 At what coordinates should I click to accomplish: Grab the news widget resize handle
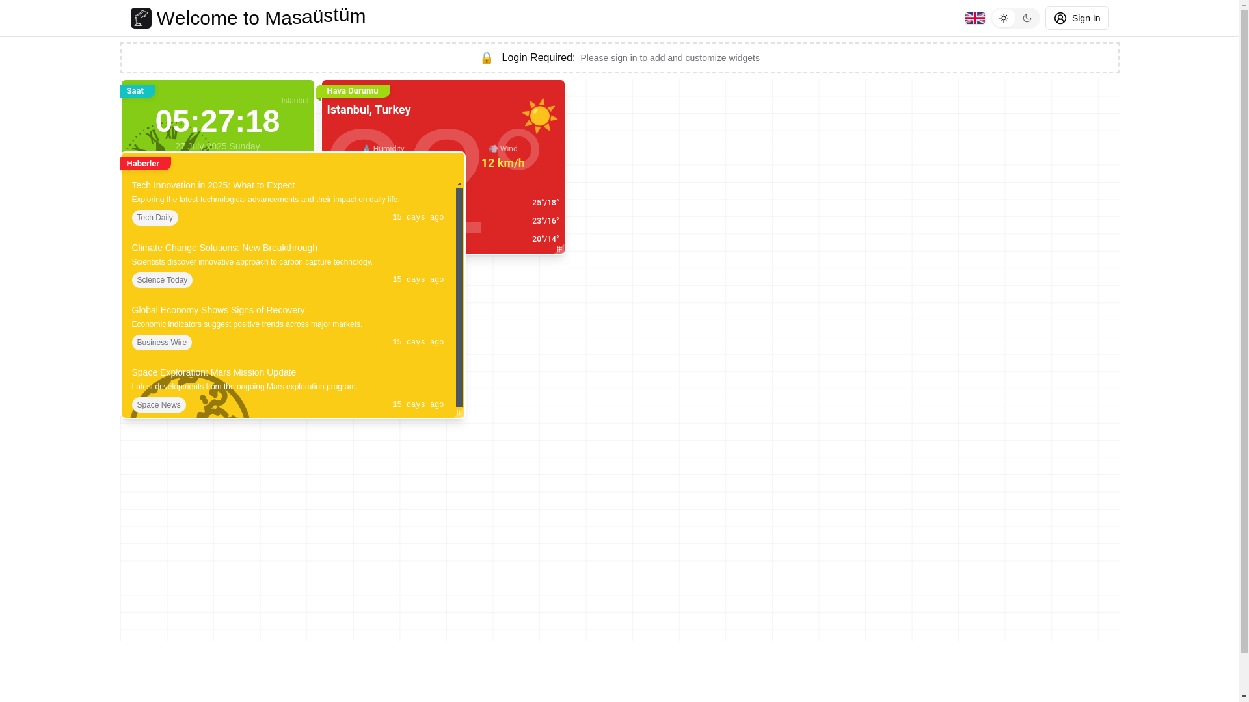point(459,413)
